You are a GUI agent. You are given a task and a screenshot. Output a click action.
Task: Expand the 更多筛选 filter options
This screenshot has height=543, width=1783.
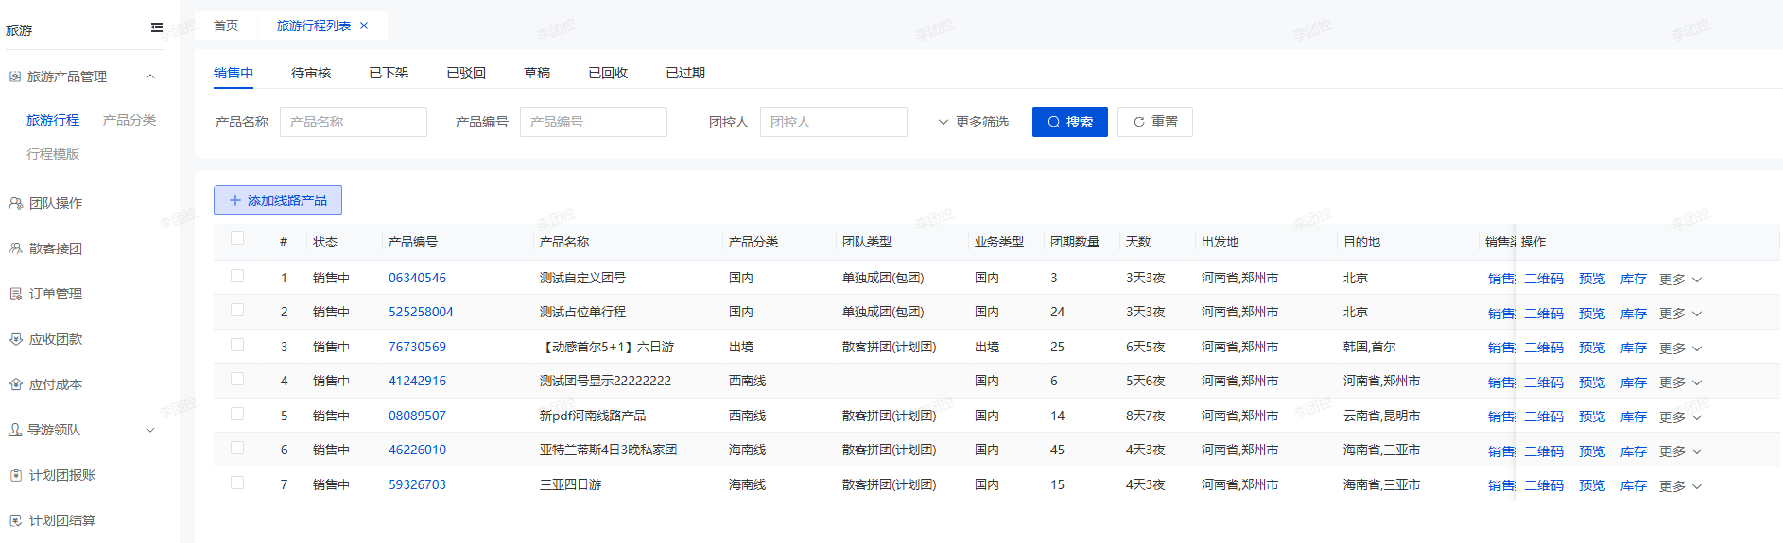973,122
